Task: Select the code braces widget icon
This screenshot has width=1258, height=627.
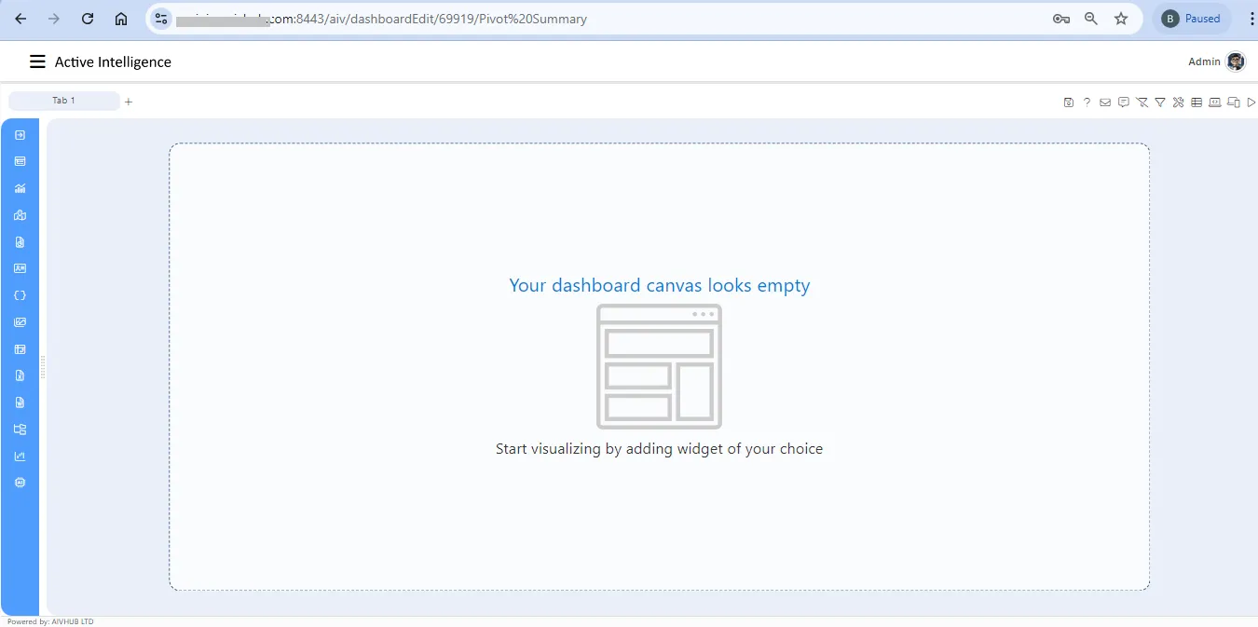Action: point(21,294)
